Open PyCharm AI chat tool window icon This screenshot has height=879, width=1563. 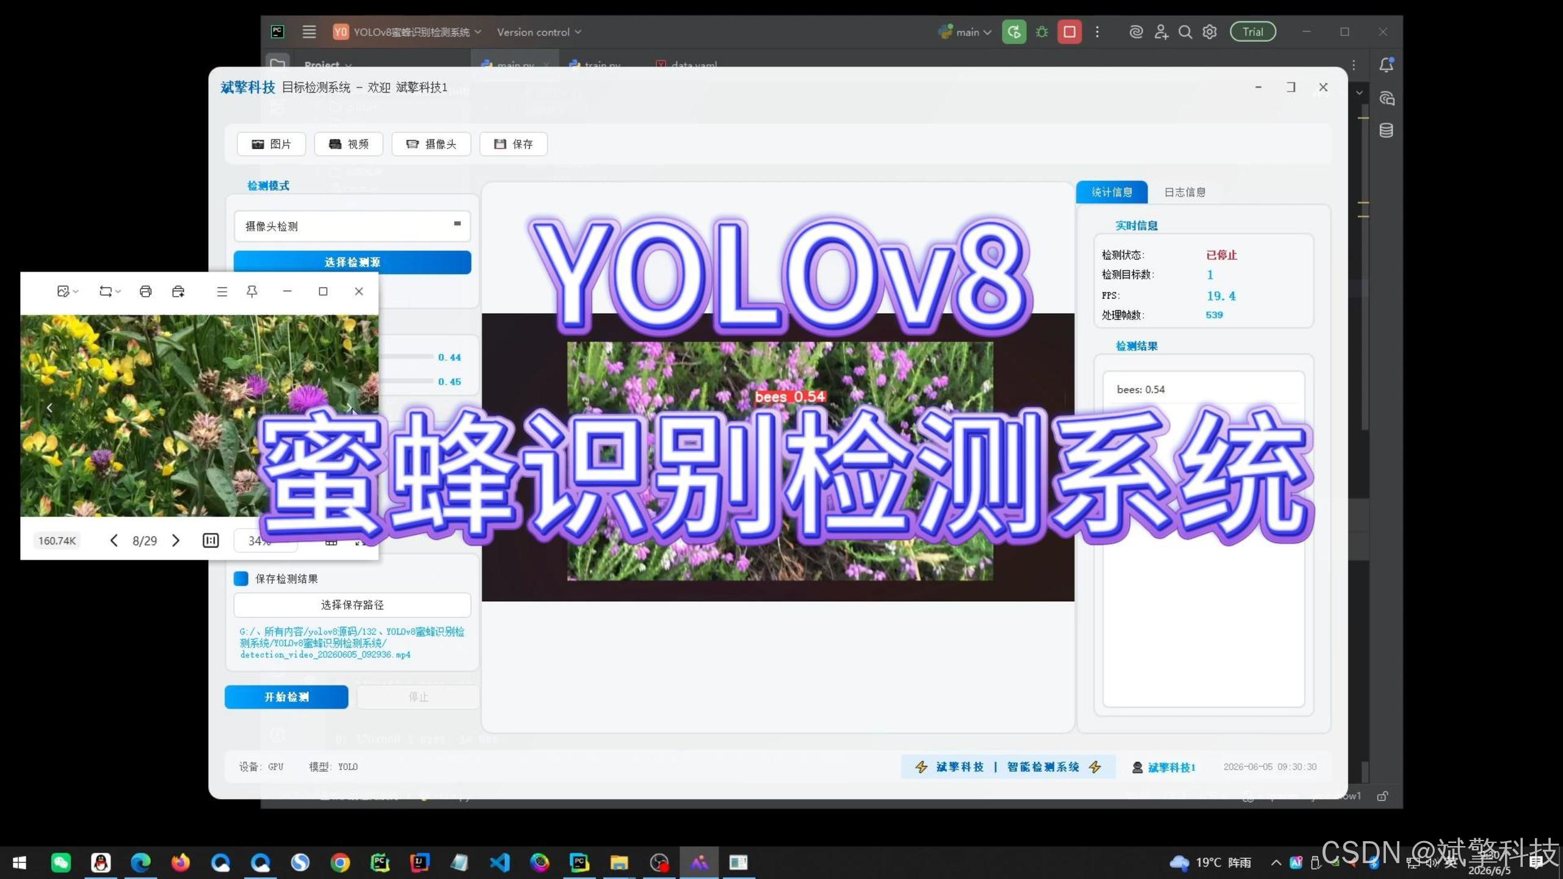(x=1387, y=98)
